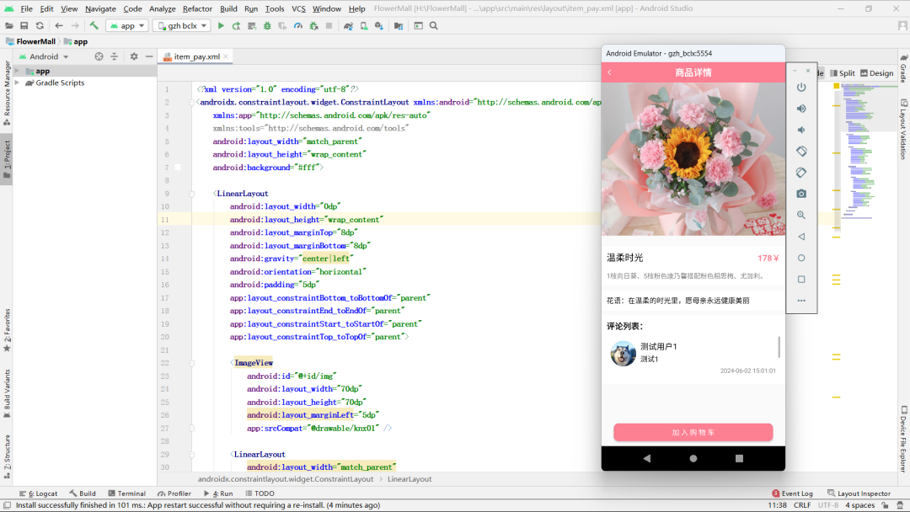Take an emulator screenshot with the camera icon
The width and height of the screenshot is (910, 512).
click(801, 194)
